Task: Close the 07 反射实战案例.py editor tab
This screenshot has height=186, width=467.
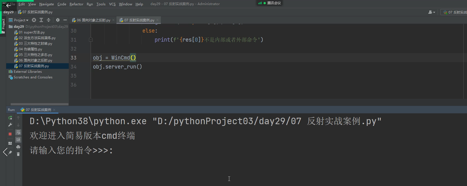Action: tap(157, 20)
